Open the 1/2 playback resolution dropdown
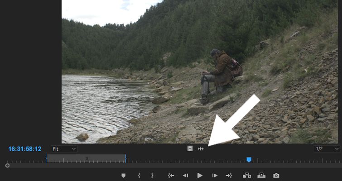The image size is (342, 181). click(326, 148)
